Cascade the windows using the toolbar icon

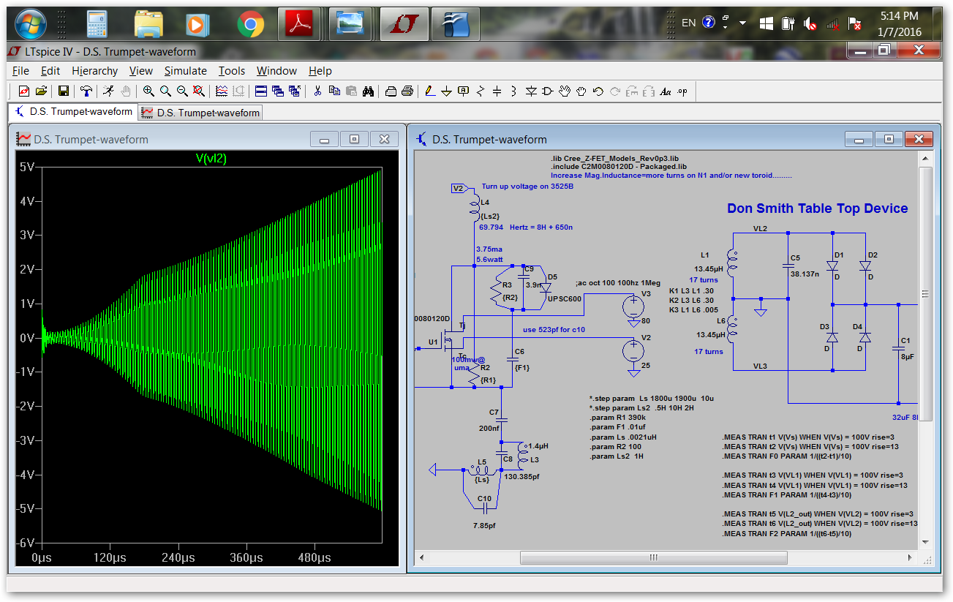pyautogui.click(x=278, y=91)
